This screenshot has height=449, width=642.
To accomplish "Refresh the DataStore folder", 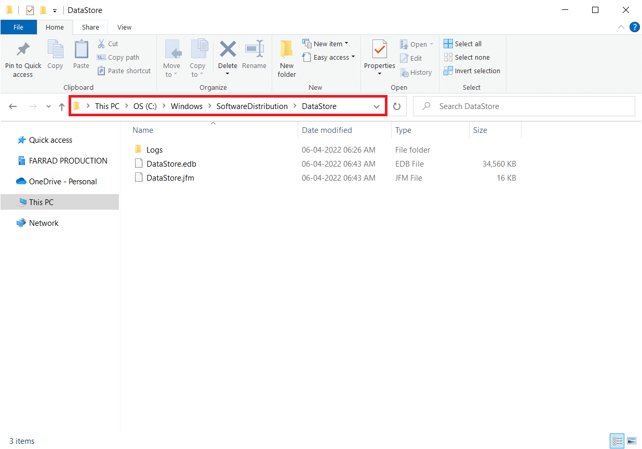I will coord(397,106).
